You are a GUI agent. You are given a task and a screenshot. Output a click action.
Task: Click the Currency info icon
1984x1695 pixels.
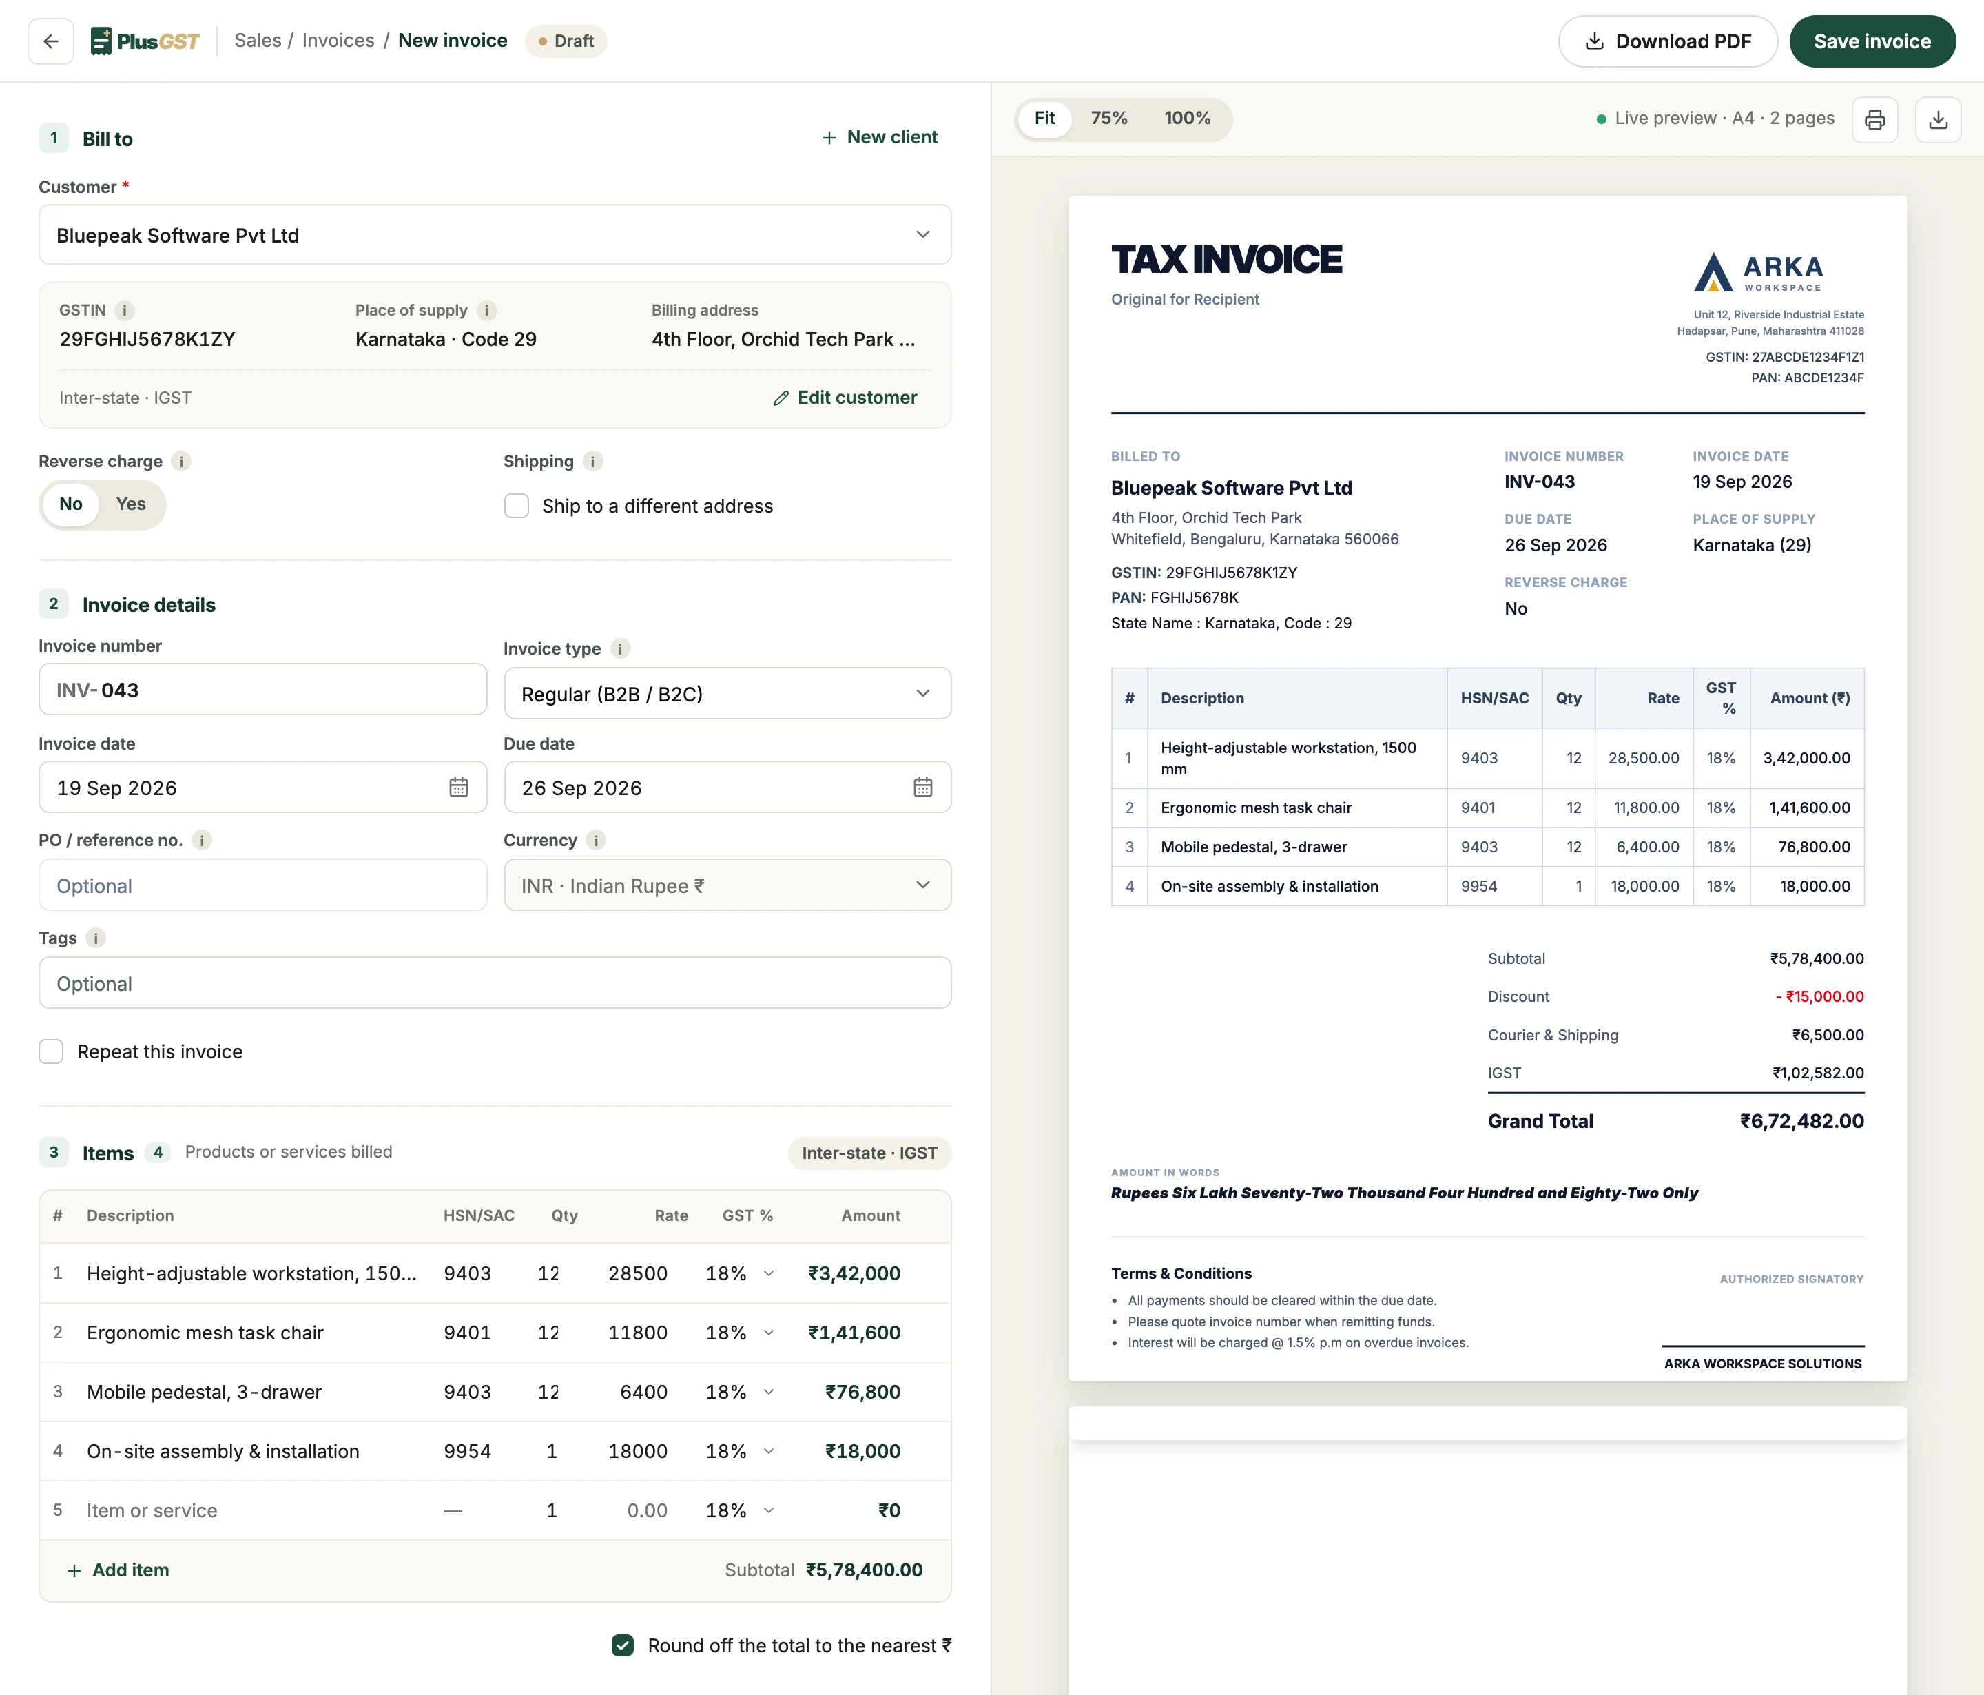(596, 841)
